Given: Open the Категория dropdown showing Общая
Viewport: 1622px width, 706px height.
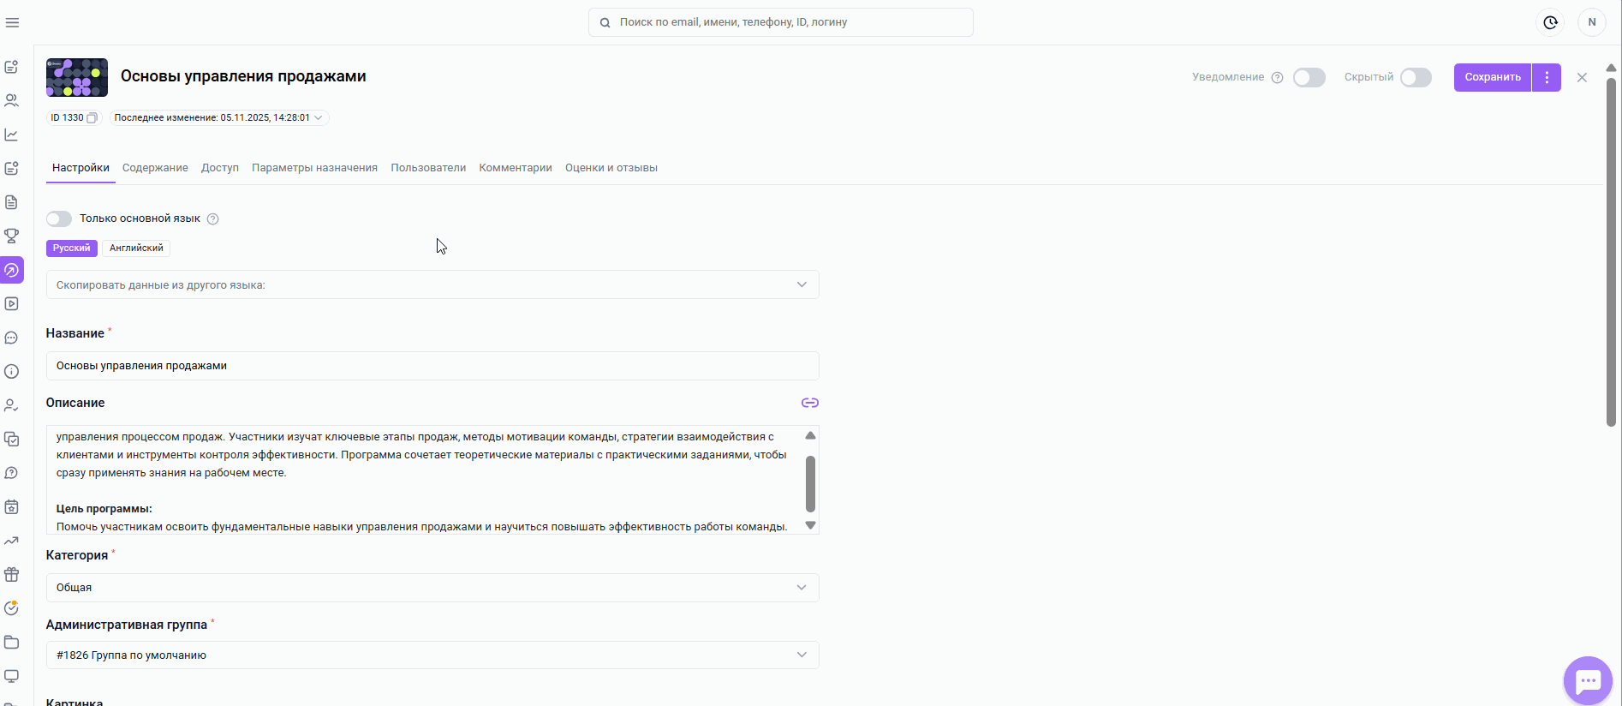Looking at the screenshot, I should (x=432, y=588).
